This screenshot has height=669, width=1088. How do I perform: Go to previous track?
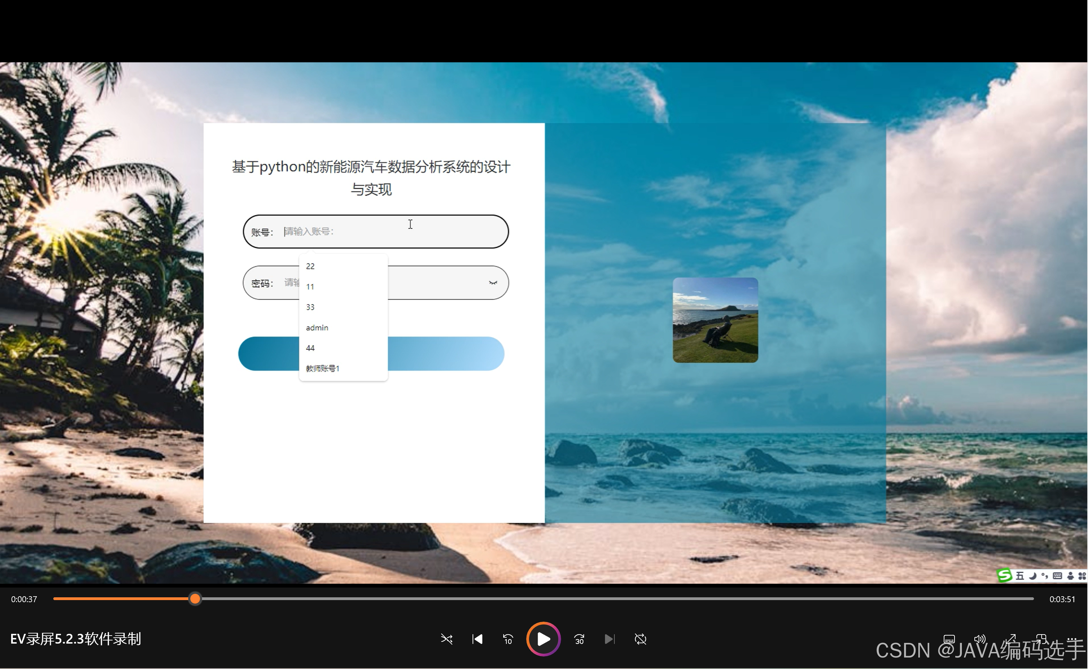477,639
